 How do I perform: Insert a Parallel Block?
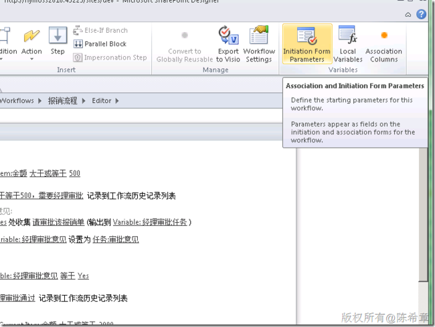pyautogui.click(x=100, y=43)
